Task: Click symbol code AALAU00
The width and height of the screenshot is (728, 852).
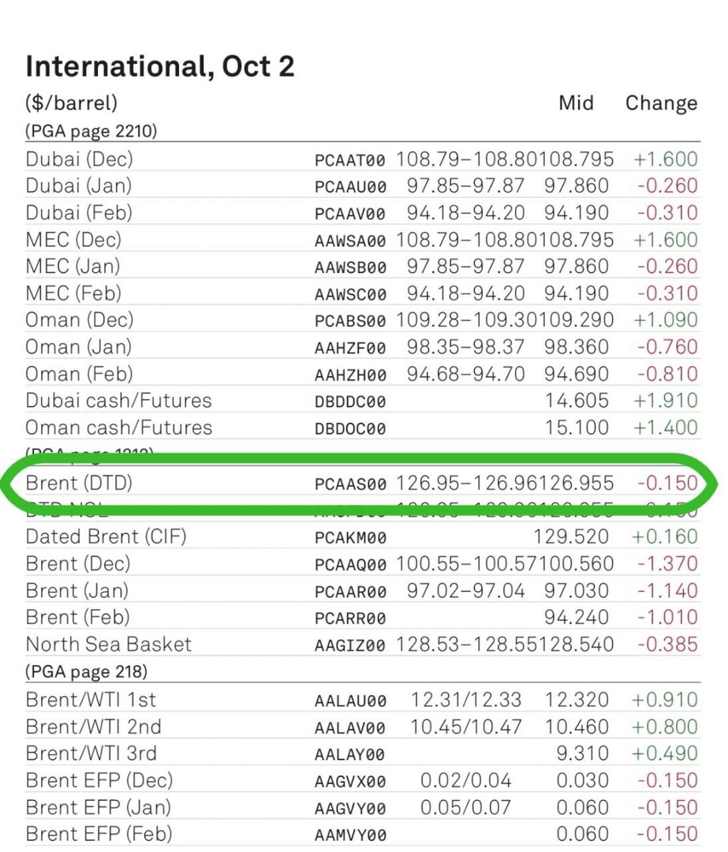Action: point(350,701)
